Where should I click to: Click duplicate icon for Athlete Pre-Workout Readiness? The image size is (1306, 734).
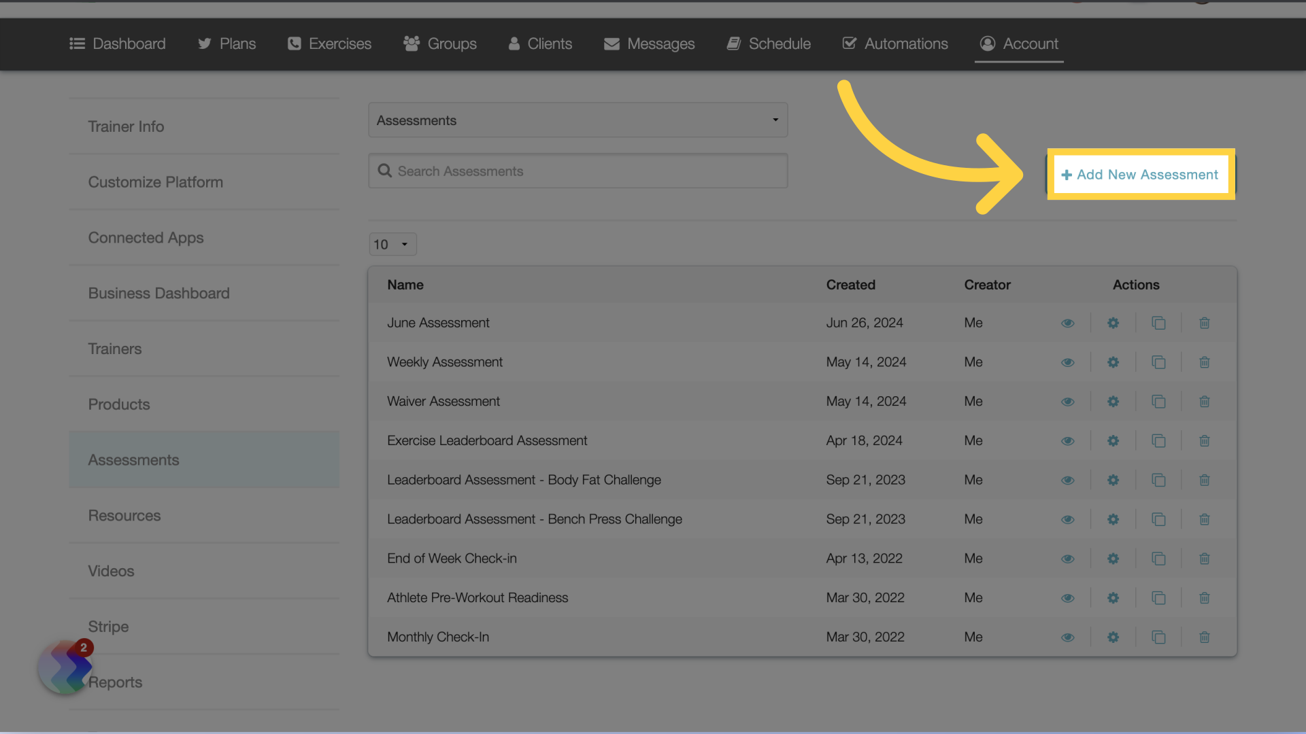[1158, 597]
